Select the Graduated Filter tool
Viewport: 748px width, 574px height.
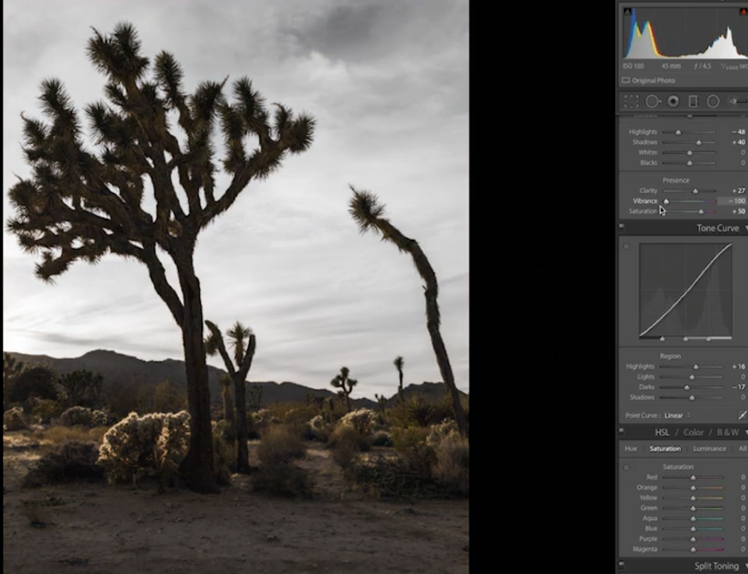coord(692,102)
